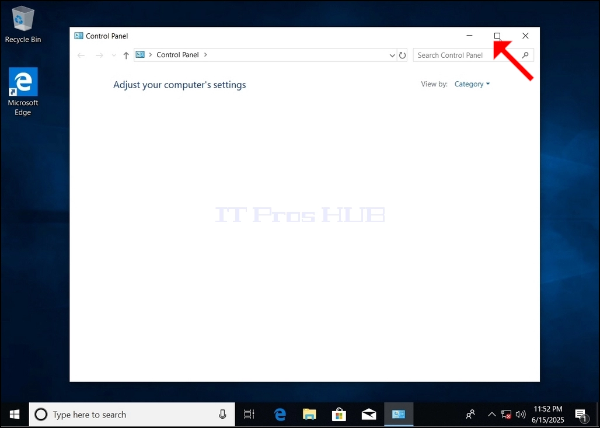Minimize the Control Panel window
The width and height of the screenshot is (600, 428).
(x=469, y=36)
